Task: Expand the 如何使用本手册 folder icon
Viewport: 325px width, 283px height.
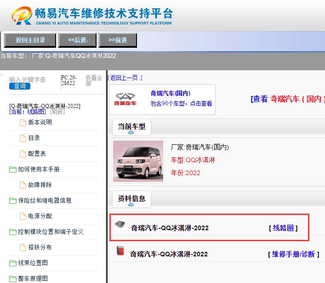Action: point(13,170)
